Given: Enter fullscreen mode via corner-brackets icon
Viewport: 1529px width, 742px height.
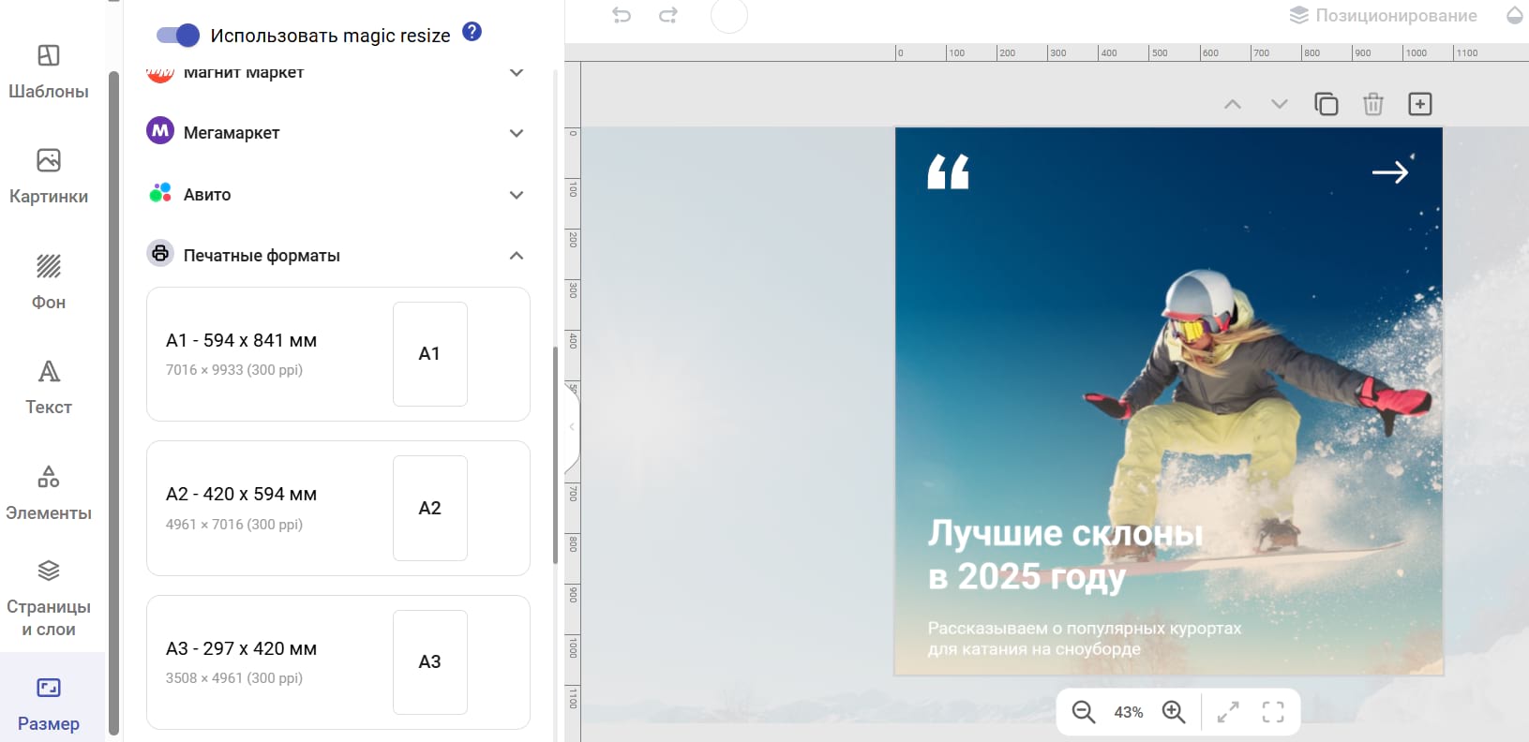Looking at the screenshot, I should click(x=1272, y=712).
